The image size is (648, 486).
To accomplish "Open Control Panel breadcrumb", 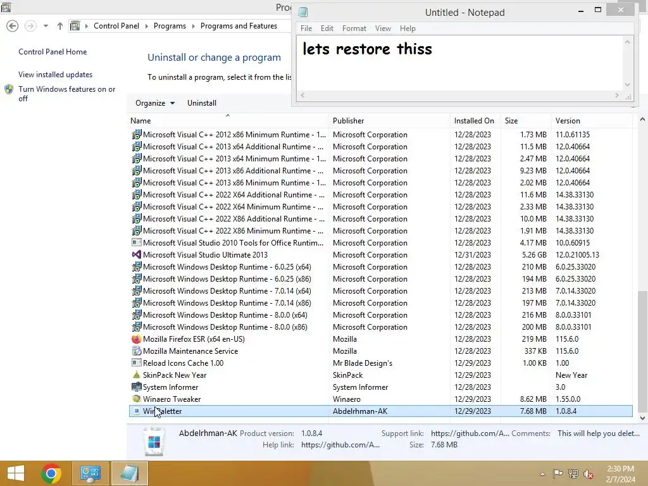I will click(x=116, y=25).
